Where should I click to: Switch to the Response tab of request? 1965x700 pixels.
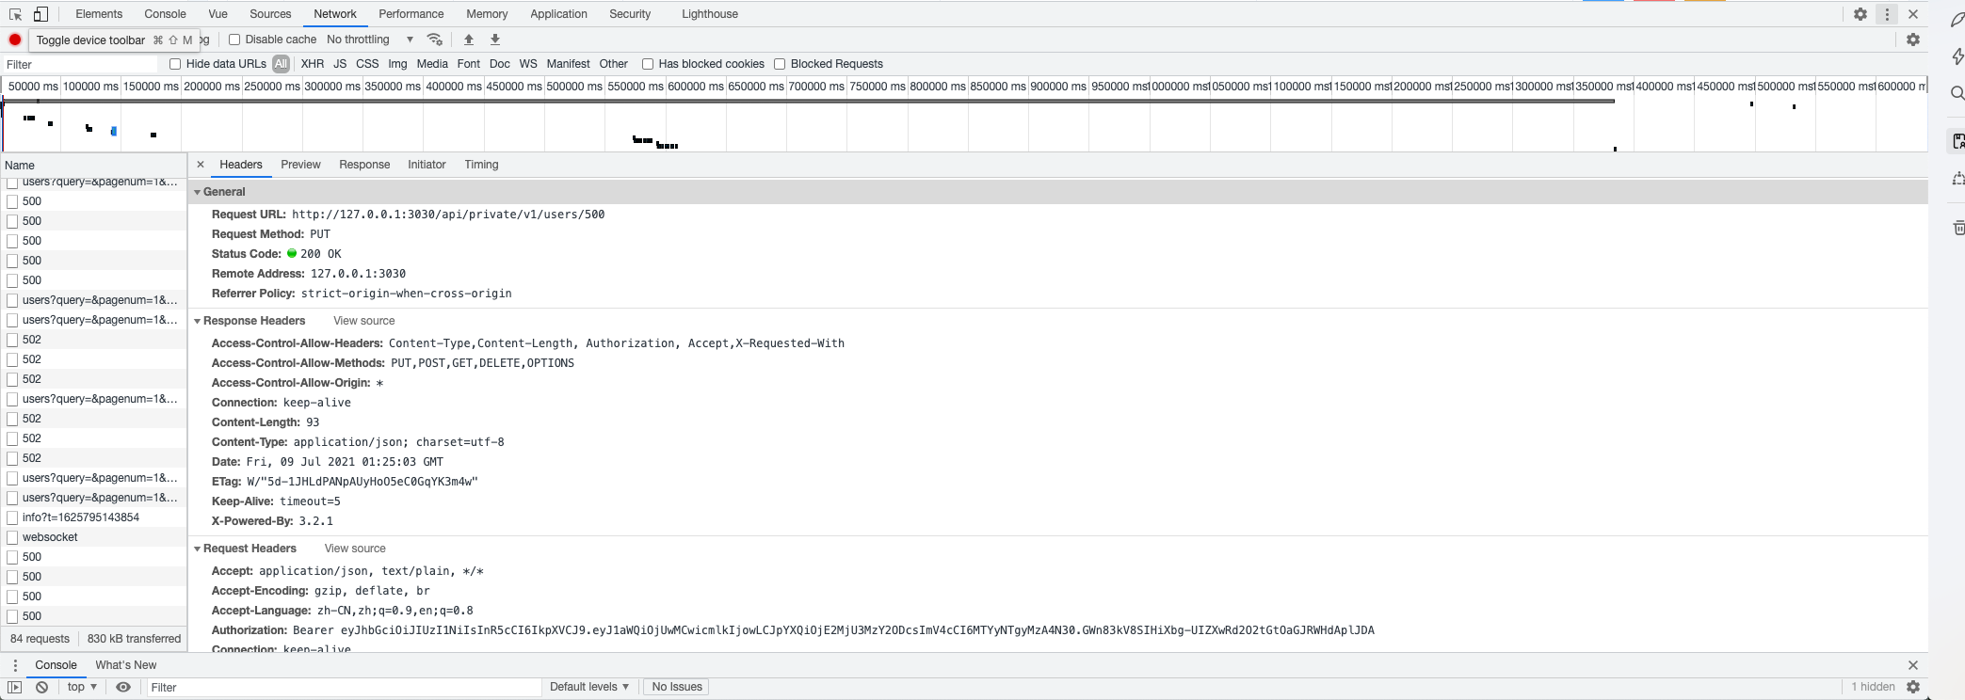[x=364, y=165]
